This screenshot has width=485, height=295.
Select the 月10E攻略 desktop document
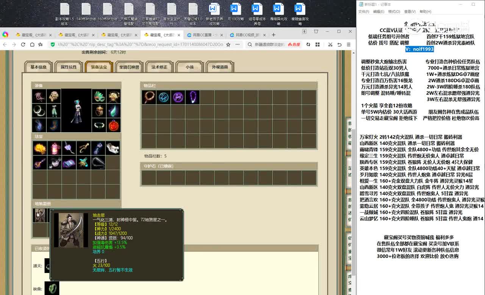235,12
